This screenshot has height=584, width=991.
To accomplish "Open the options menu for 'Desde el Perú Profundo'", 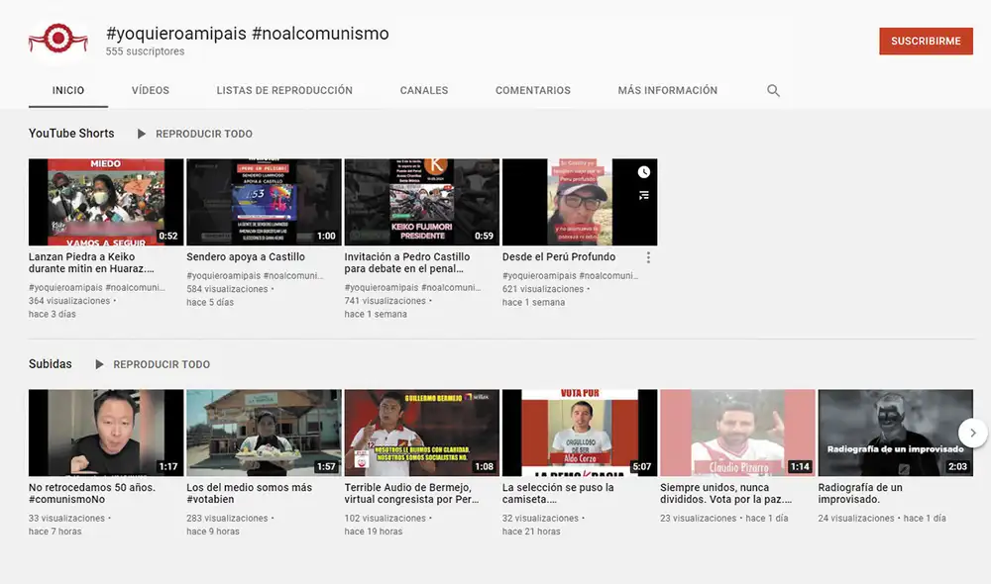I will click(x=648, y=256).
